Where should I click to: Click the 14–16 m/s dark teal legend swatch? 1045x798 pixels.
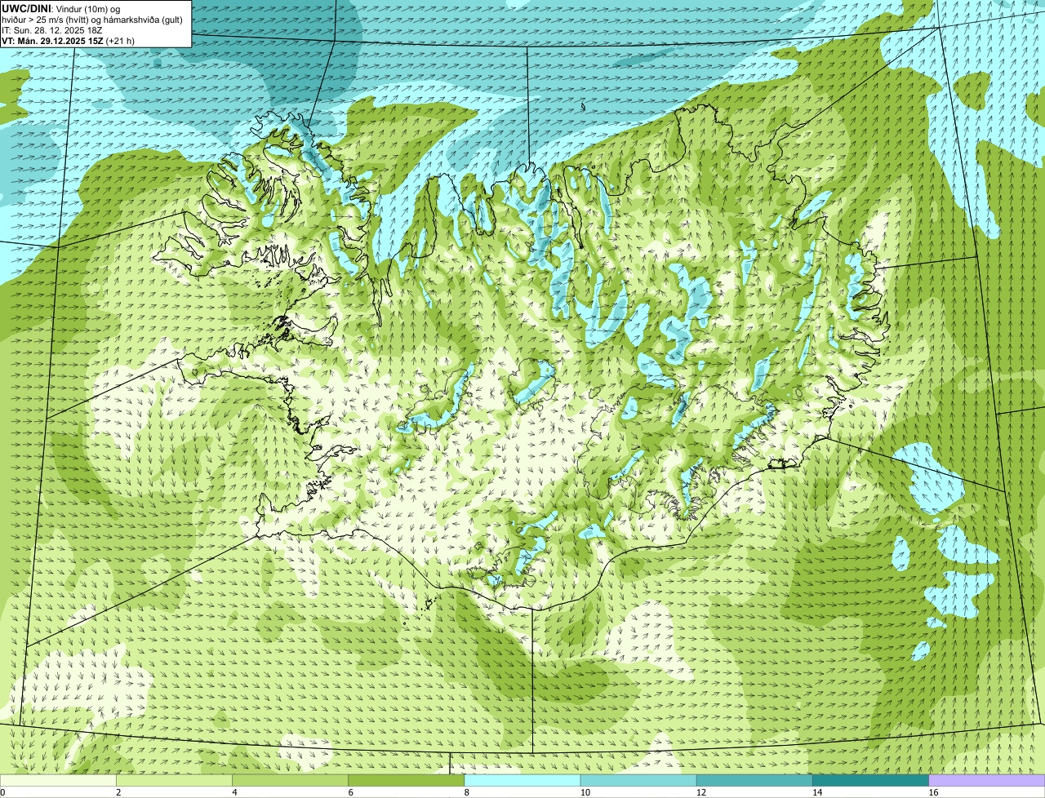pos(871,780)
